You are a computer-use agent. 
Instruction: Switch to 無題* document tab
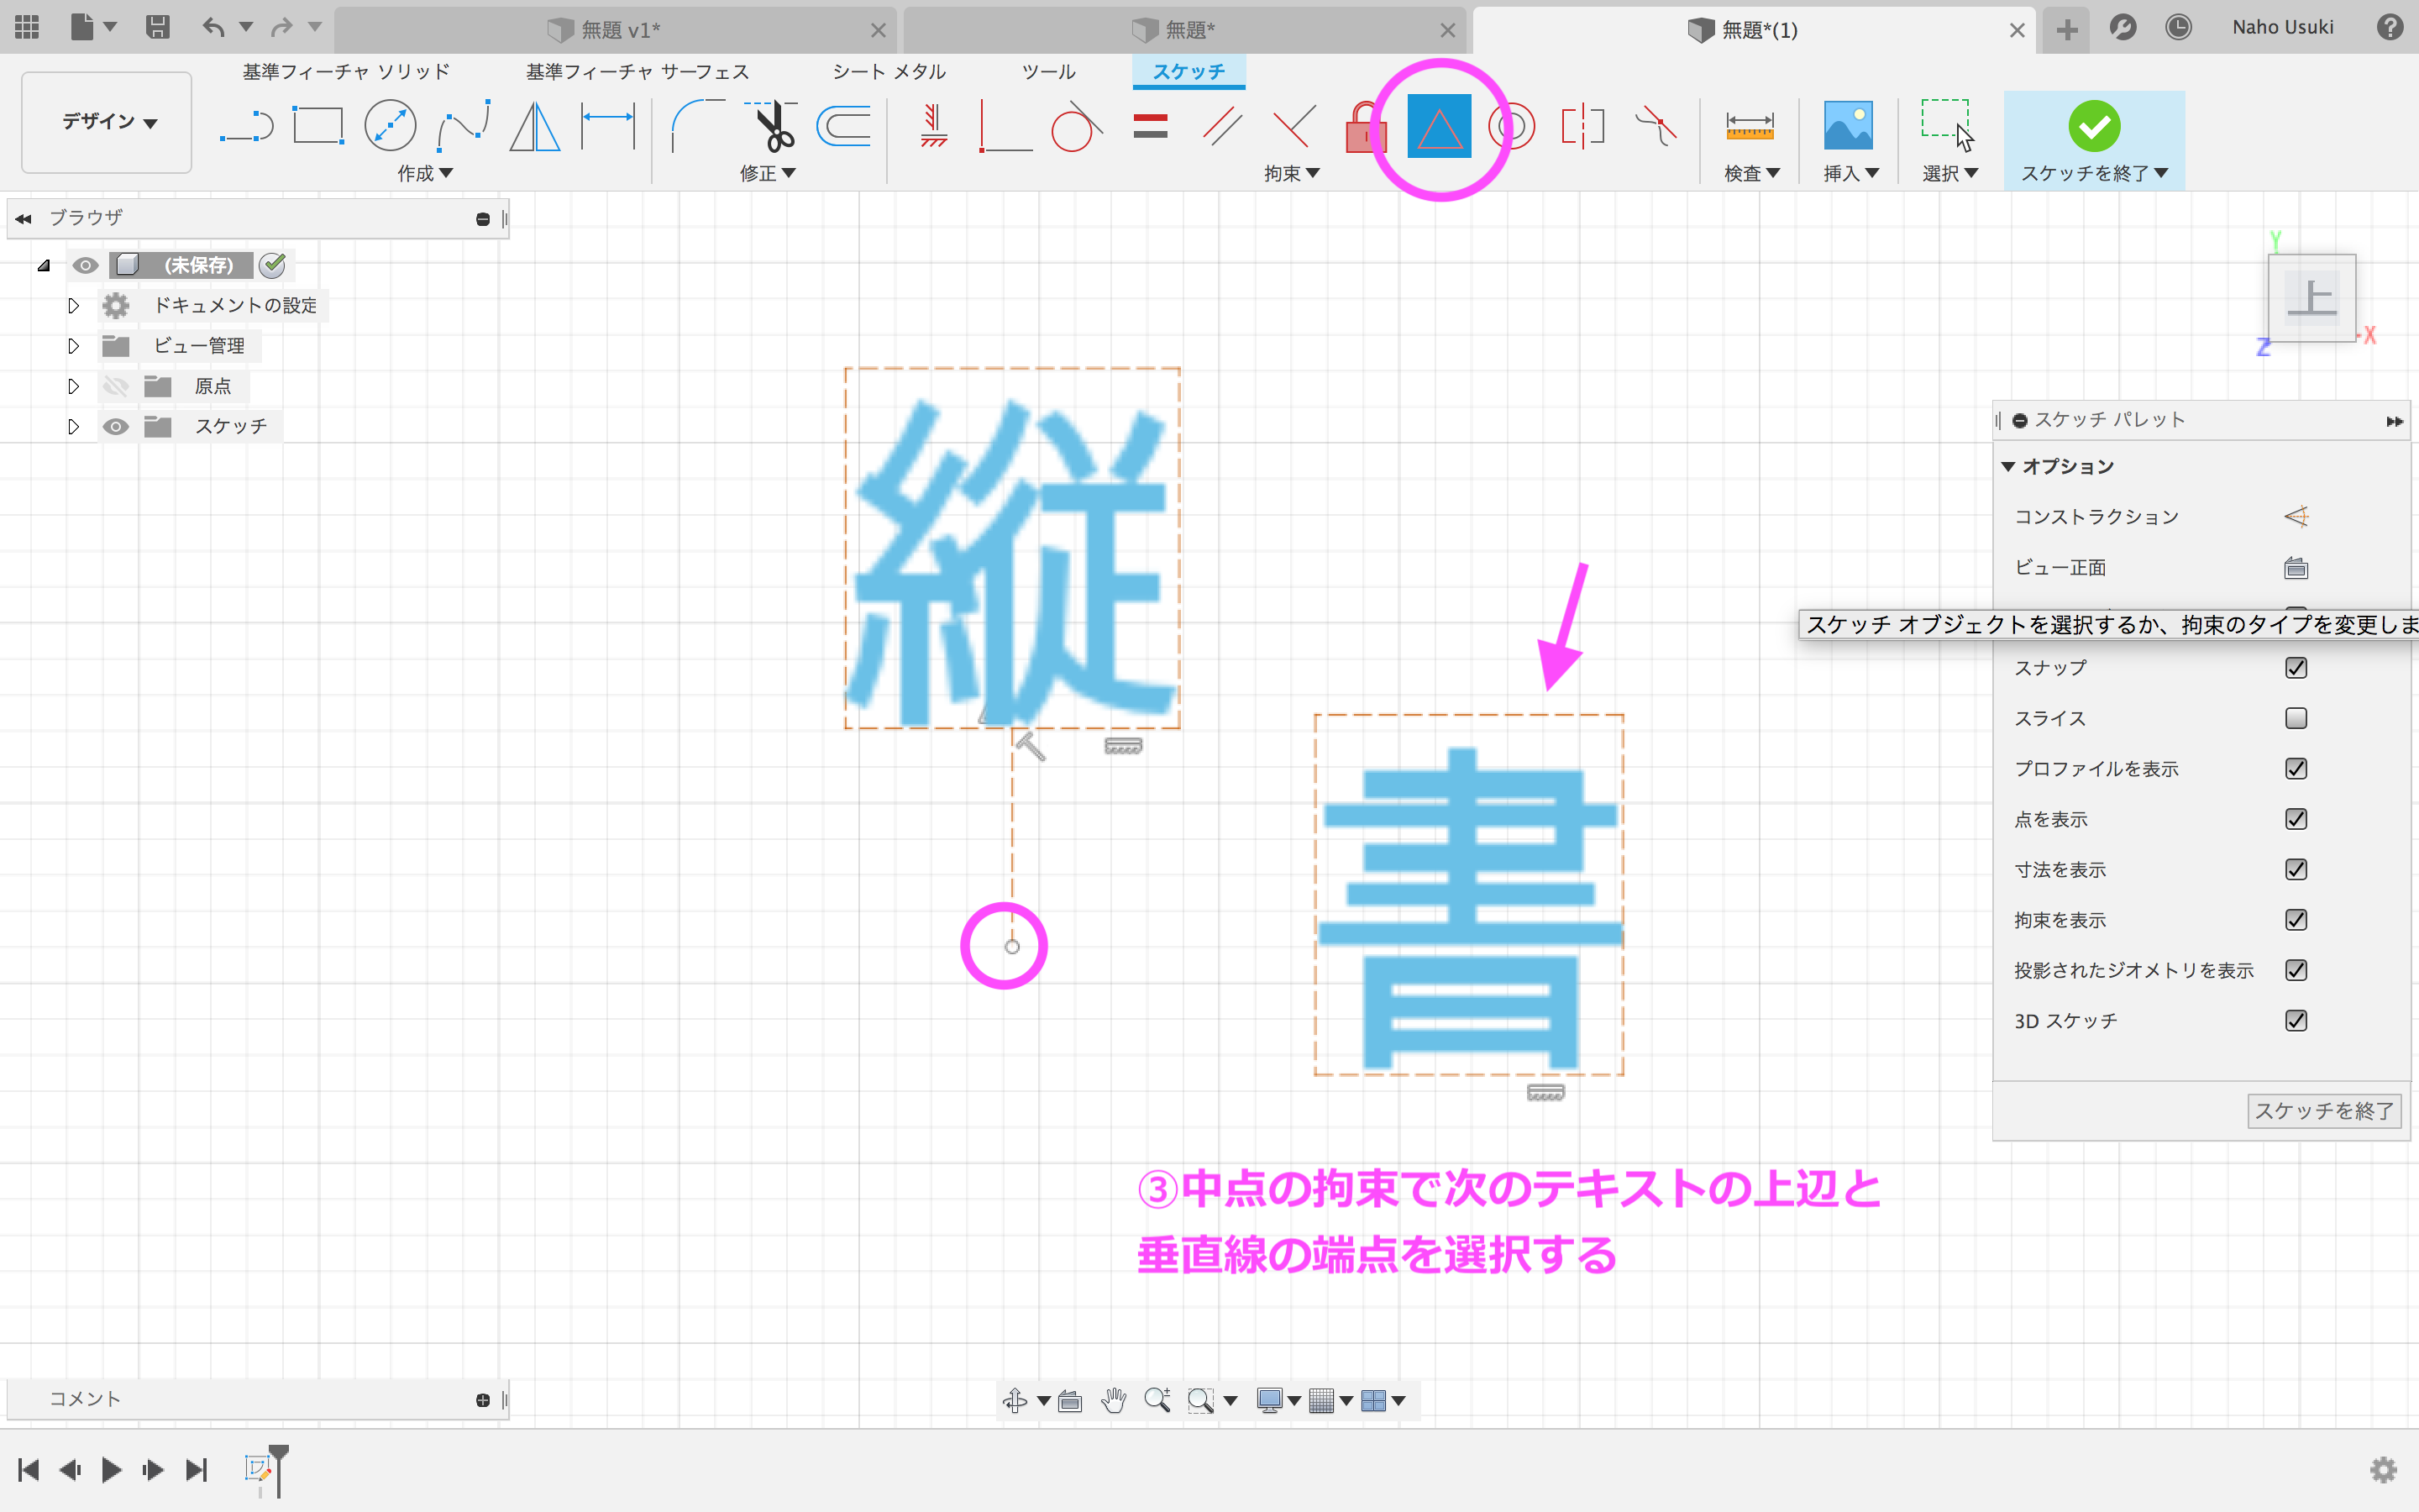click(x=1183, y=30)
